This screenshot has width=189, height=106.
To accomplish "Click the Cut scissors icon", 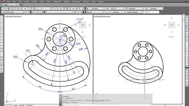I will (x=25, y=9).
